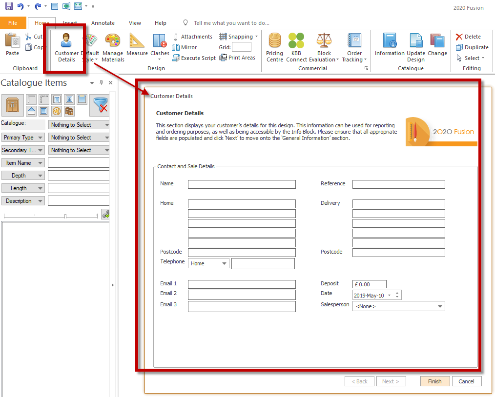Click the Redo arrow icon
This screenshot has width=495, height=397.
pyautogui.click(x=38, y=6)
